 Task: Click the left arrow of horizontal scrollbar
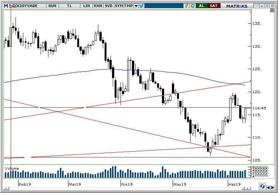point(6,188)
